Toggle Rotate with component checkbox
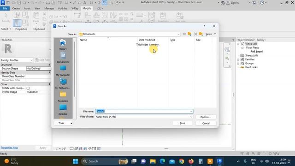Image resolution: width=295 pixels, height=166 pixels. 28,88
